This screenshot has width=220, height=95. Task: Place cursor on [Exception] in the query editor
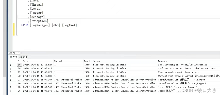tap(39, 21)
